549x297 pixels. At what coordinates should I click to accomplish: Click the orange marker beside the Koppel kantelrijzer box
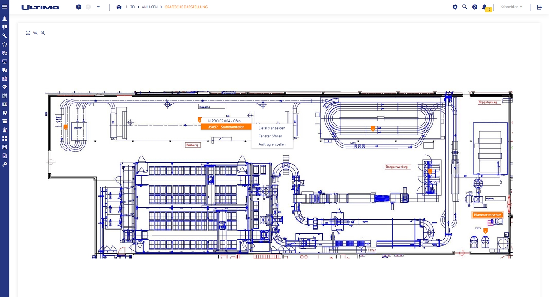(x=66, y=127)
